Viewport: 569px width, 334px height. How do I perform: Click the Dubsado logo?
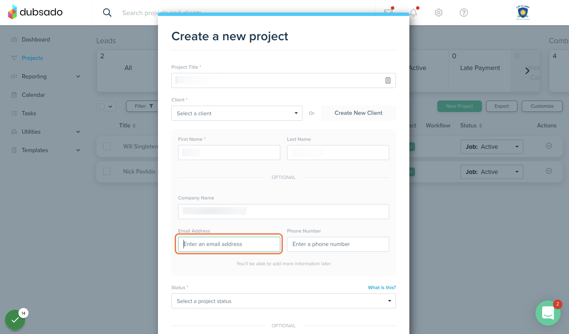[35, 12]
